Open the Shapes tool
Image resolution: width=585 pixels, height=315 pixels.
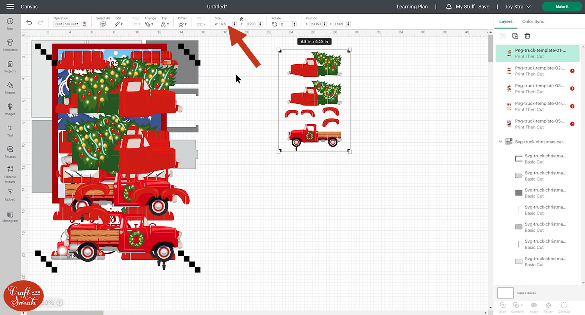[x=10, y=88]
